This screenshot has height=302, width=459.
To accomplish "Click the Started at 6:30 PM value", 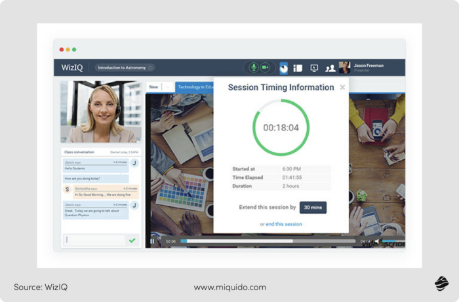I will pyautogui.click(x=291, y=168).
